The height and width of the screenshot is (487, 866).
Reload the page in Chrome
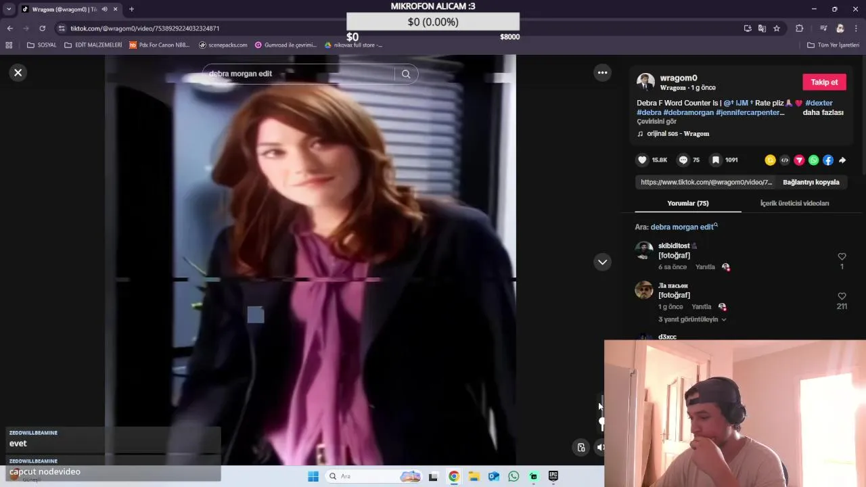click(42, 28)
